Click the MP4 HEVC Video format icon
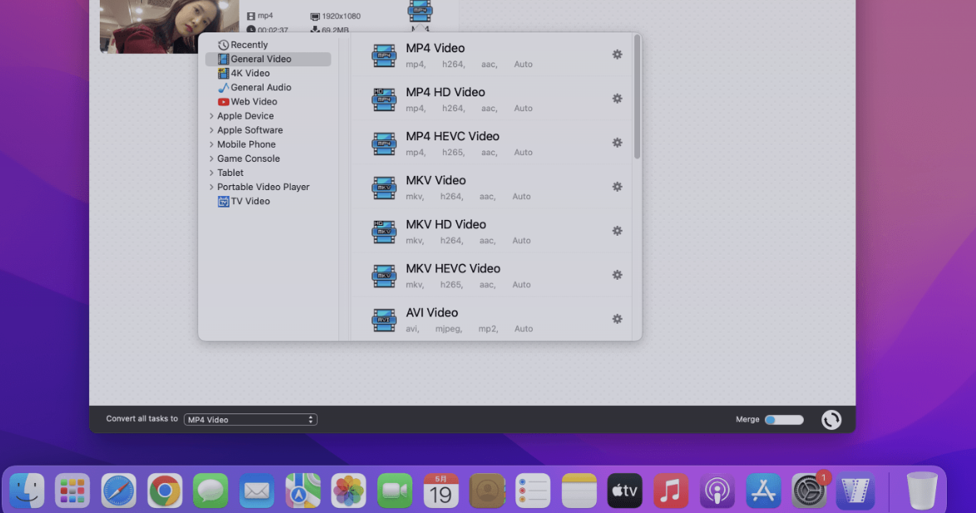Image resolution: width=976 pixels, height=513 pixels. pyautogui.click(x=384, y=144)
